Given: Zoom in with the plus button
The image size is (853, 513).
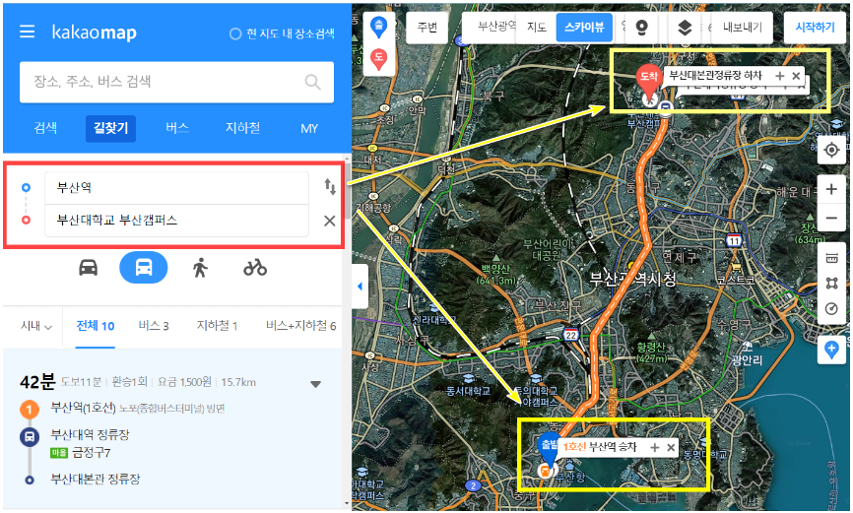Looking at the screenshot, I should [831, 189].
